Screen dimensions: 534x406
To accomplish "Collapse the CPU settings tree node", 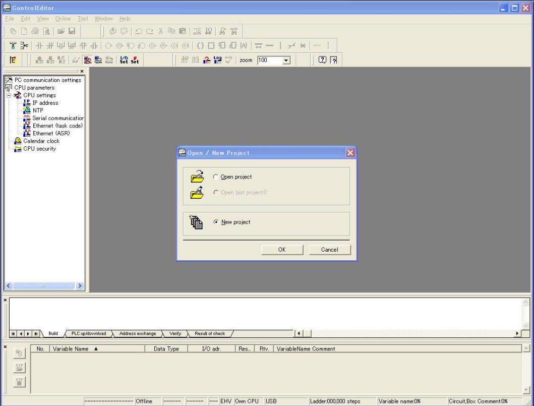I will [9, 95].
